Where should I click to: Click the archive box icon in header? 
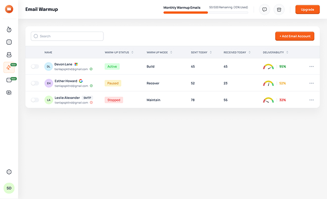pyautogui.click(x=279, y=9)
